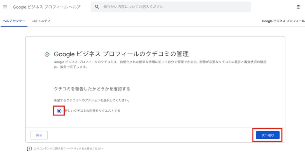The width and height of the screenshot is (305, 156).
Task: Click the 新しいクチコミの削除をリクエストする label text
Action: [x=92, y=111]
